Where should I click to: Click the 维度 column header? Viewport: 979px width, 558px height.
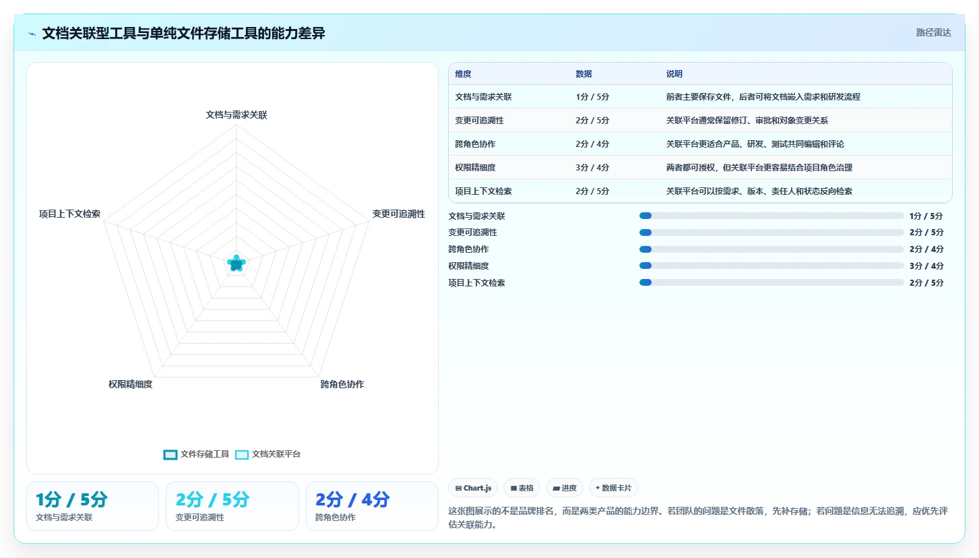click(463, 74)
